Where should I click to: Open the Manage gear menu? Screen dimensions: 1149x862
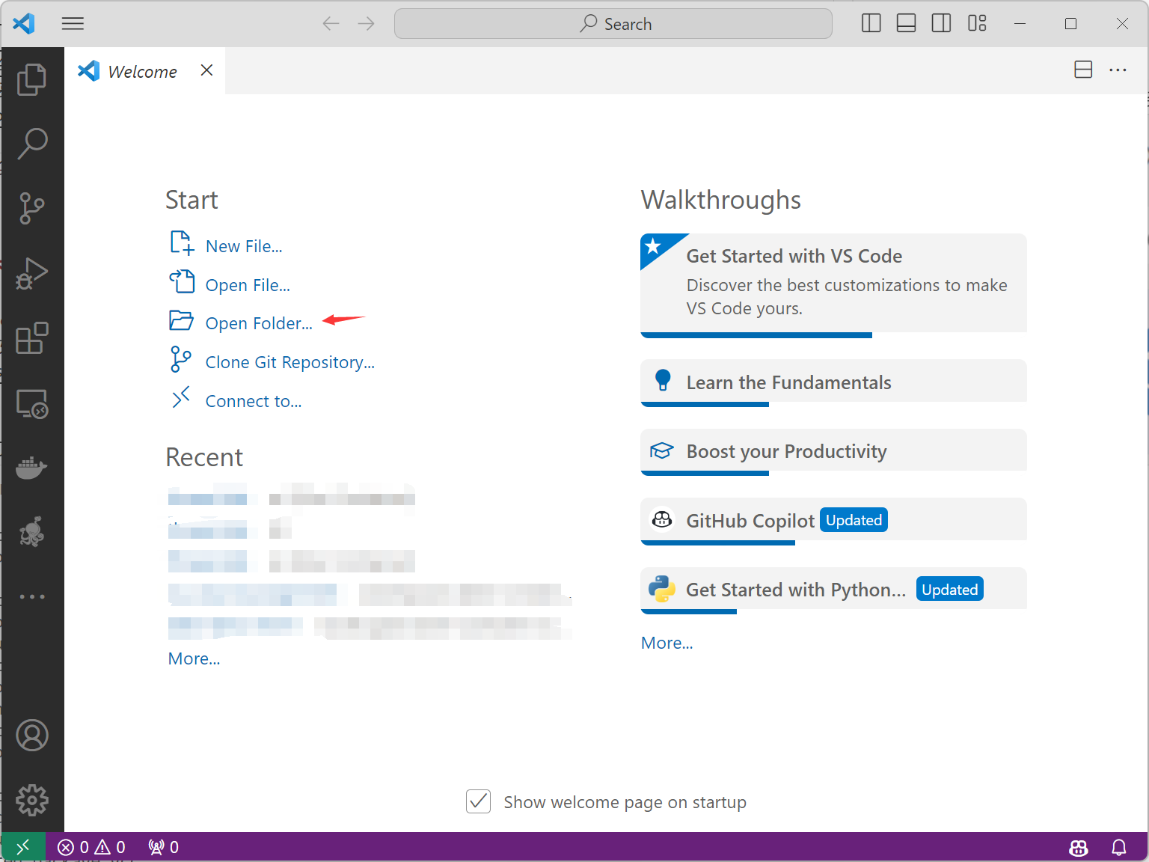point(31,800)
